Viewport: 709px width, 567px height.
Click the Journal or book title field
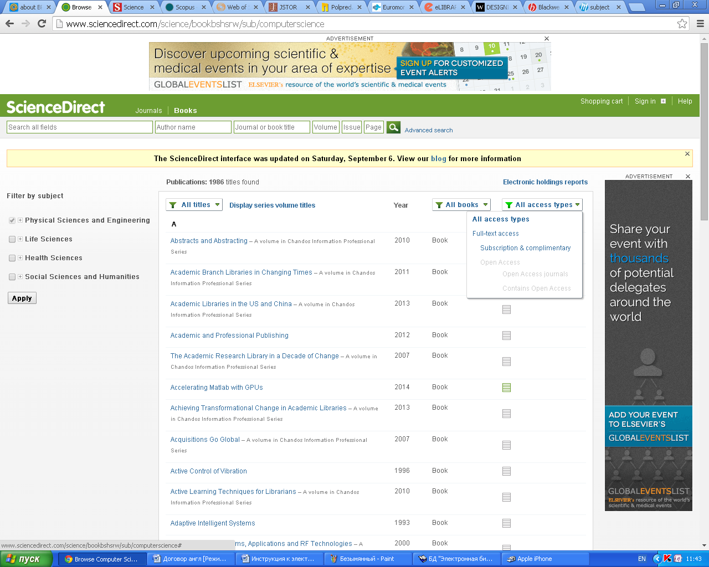(x=272, y=127)
